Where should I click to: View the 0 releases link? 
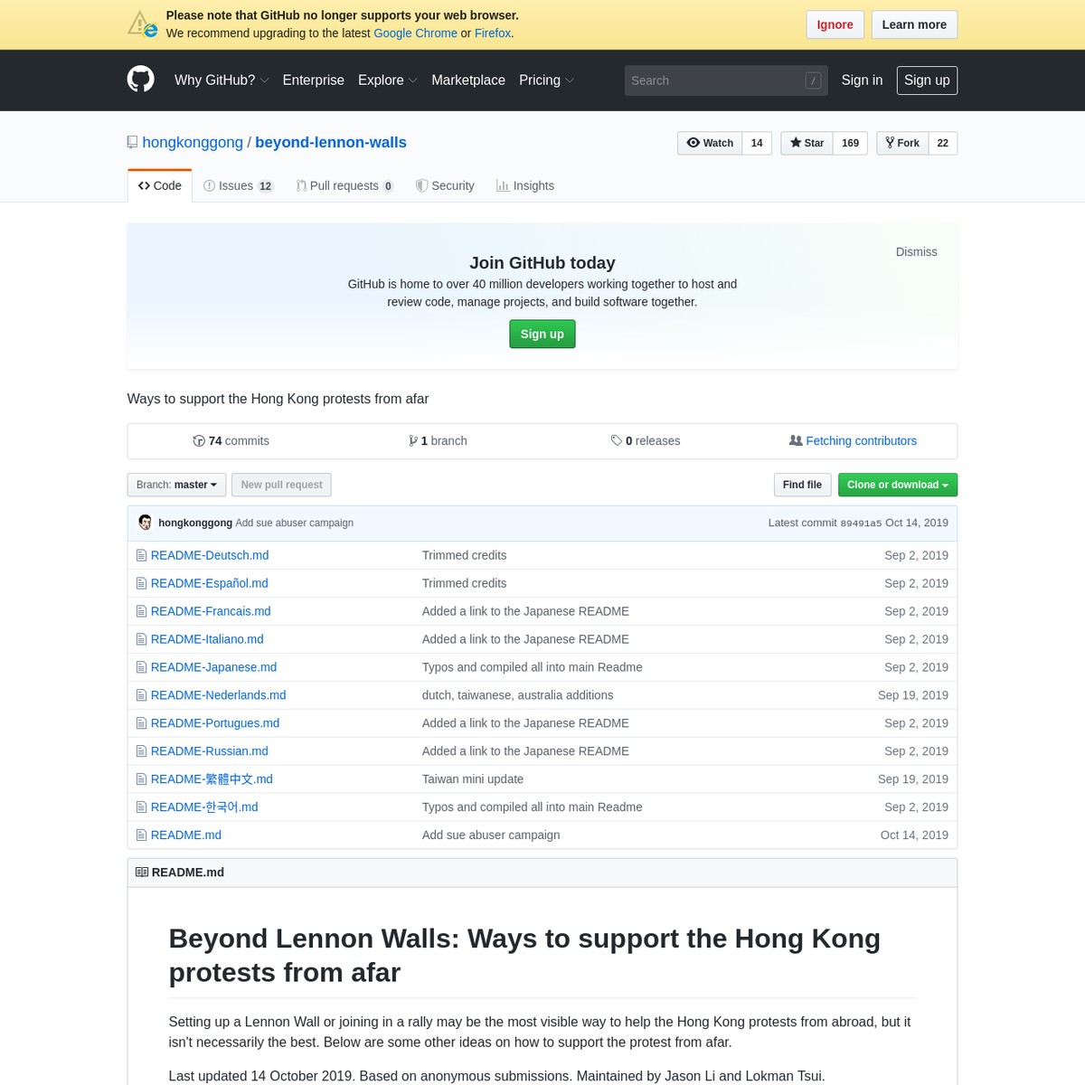tap(646, 441)
